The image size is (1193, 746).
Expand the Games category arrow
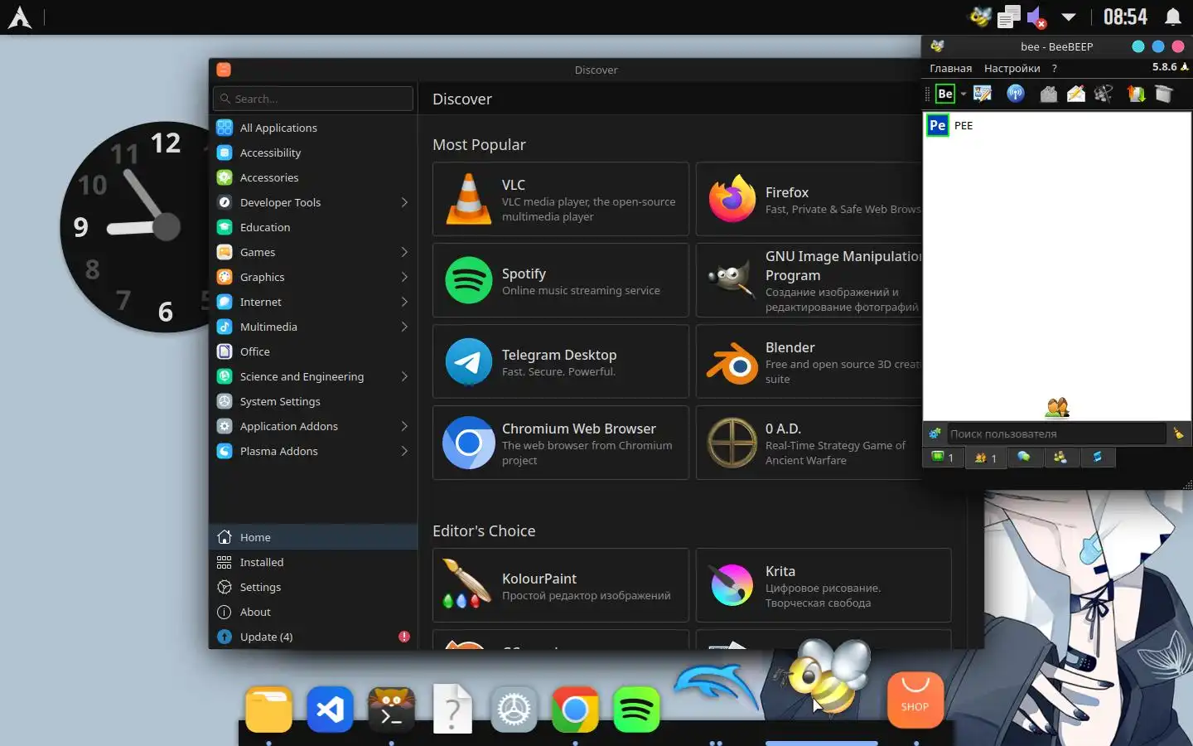tap(404, 252)
